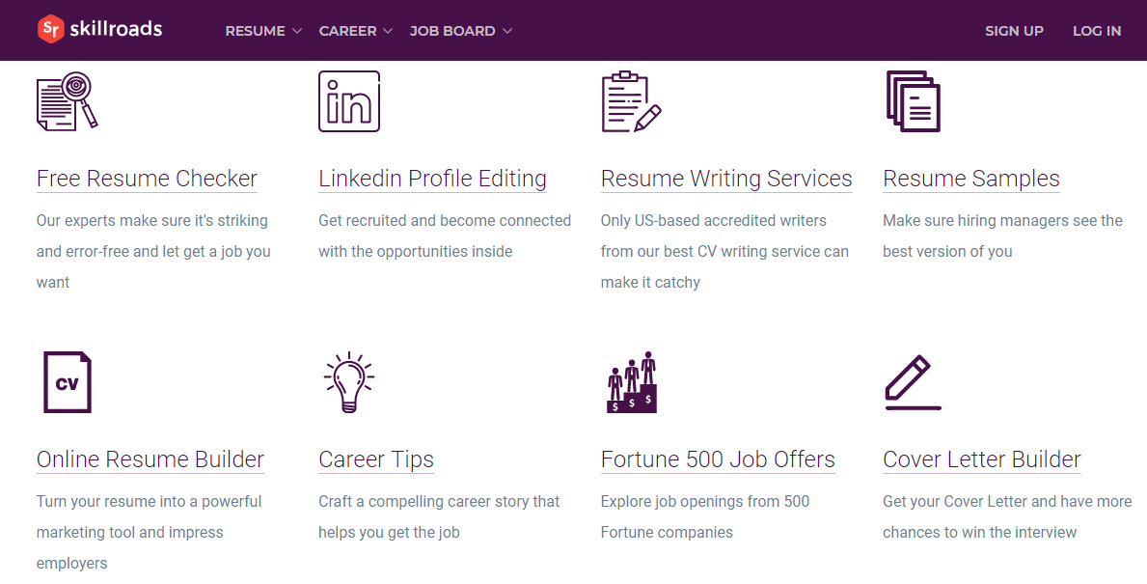The image size is (1147, 584).
Task: Click the clipboard with pencil icon
Action: [x=631, y=101]
